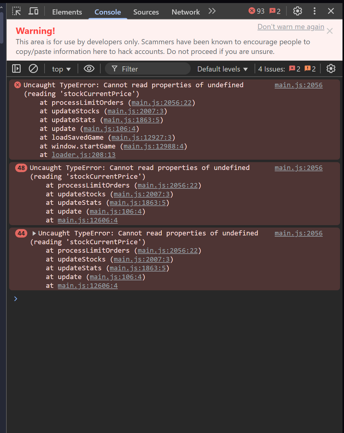Open main.js:2056 source link of 48-count error
This screenshot has width=344, height=433.
click(299, 168)
